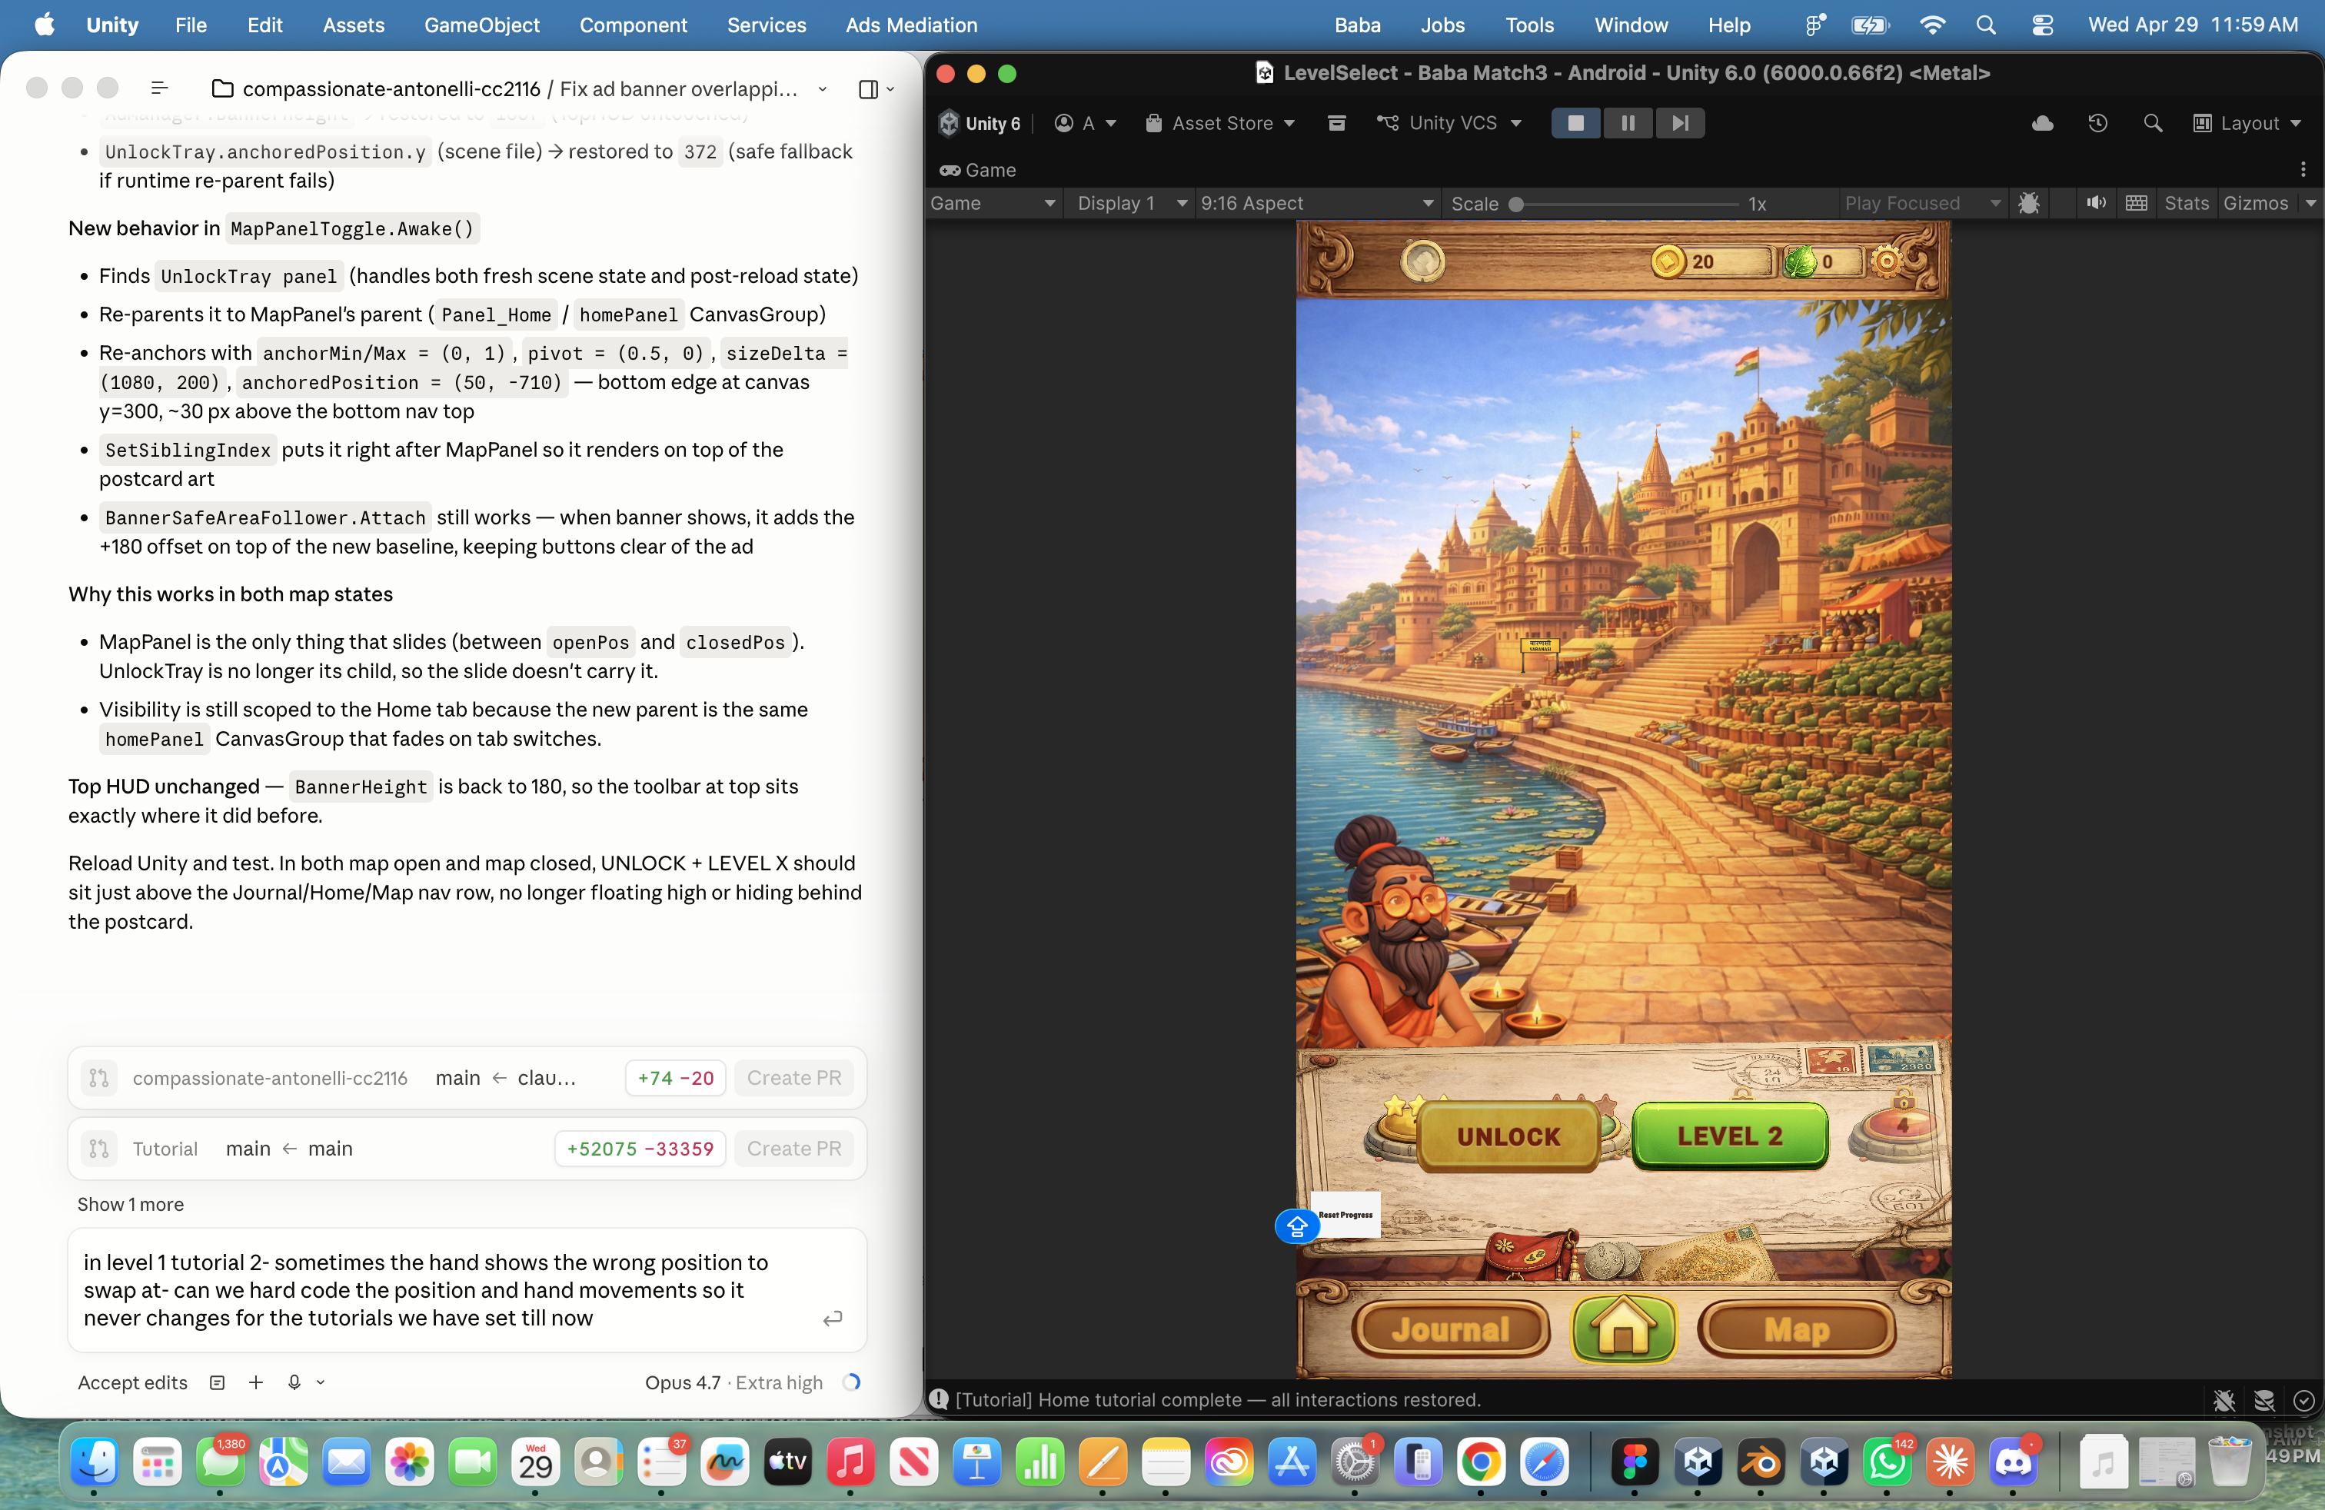
Task: Expand the Gizmos dropdown arrow
Action: (x=2310, y=203)
